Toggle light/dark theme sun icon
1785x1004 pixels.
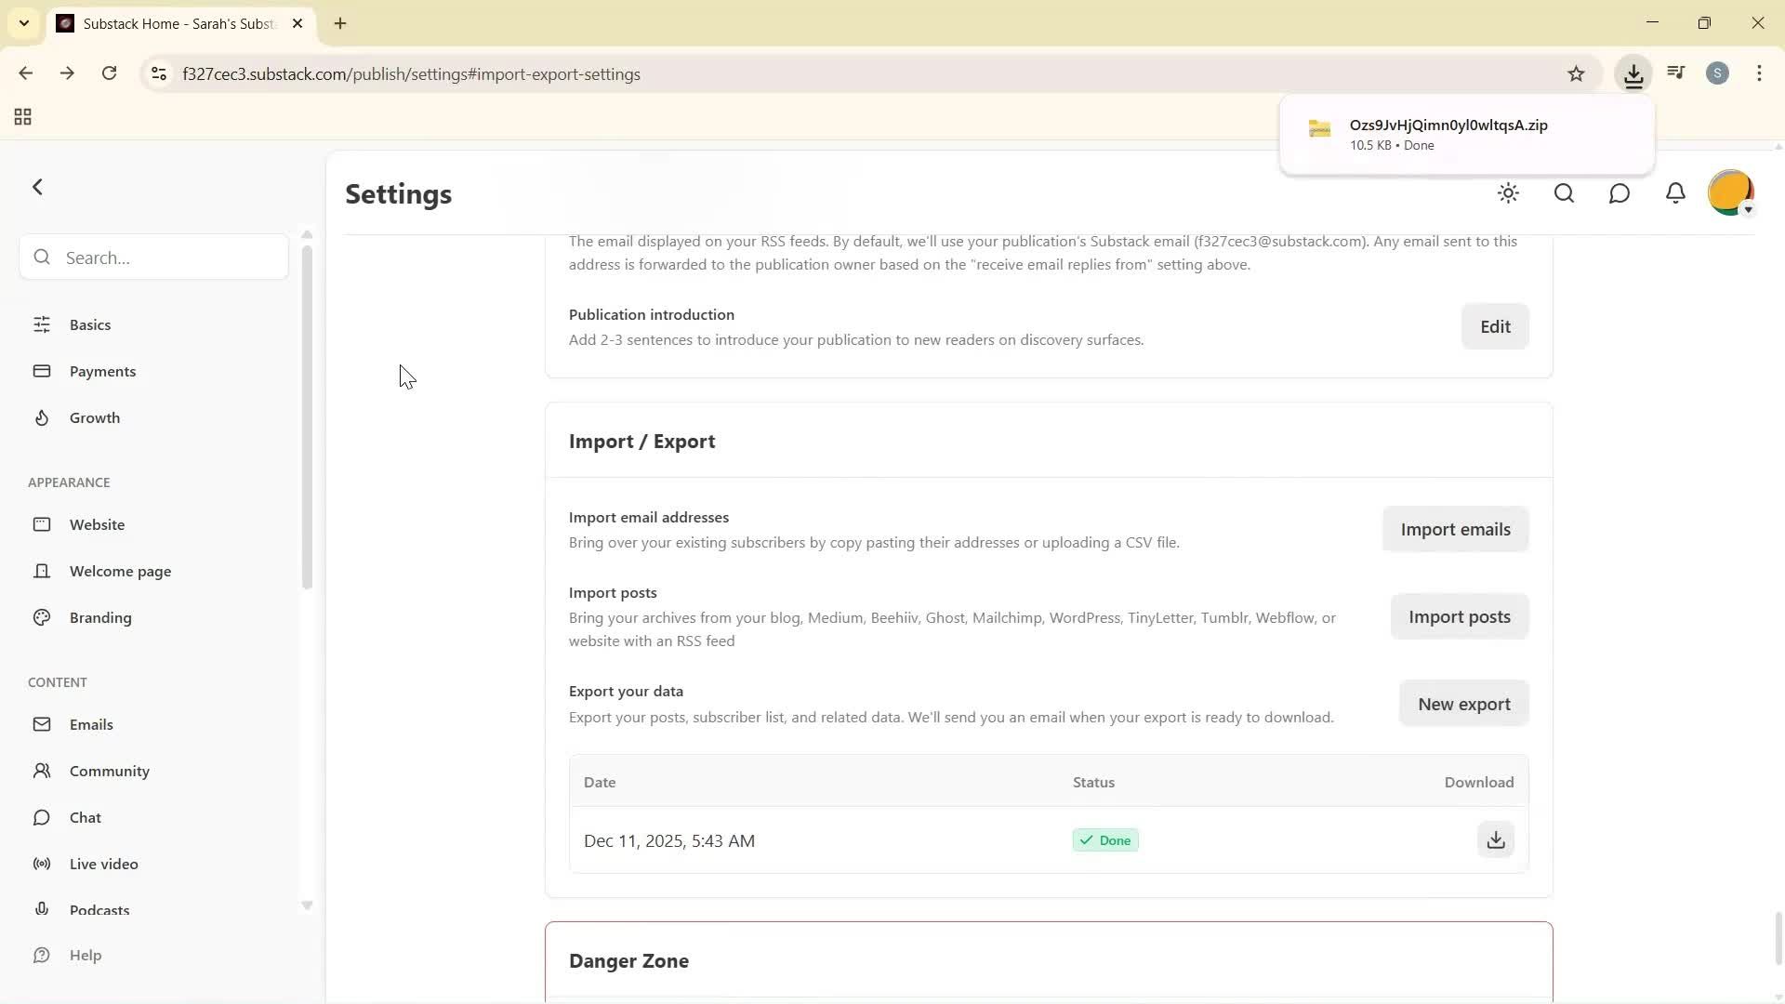1508,193
